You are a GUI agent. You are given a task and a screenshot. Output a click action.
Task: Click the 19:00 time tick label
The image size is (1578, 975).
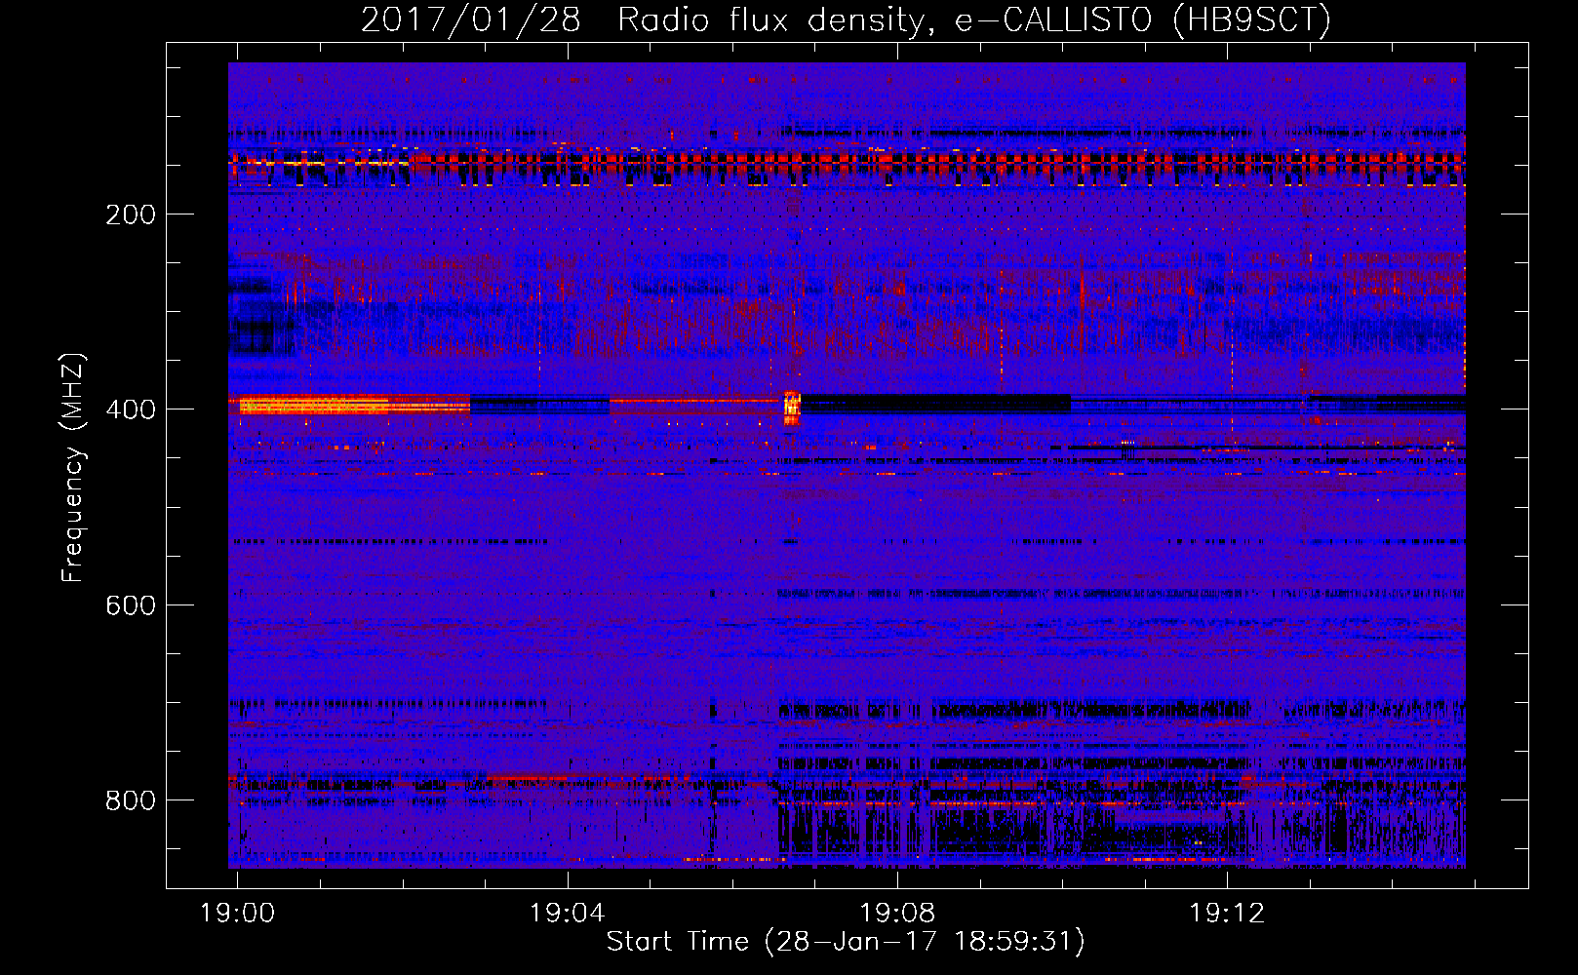[237, 914]
